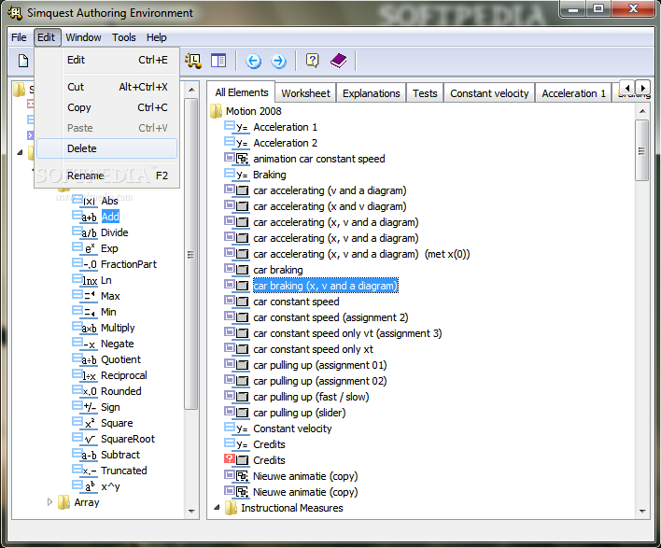Select car pulling up (slider) item

(x=300, y=413)
